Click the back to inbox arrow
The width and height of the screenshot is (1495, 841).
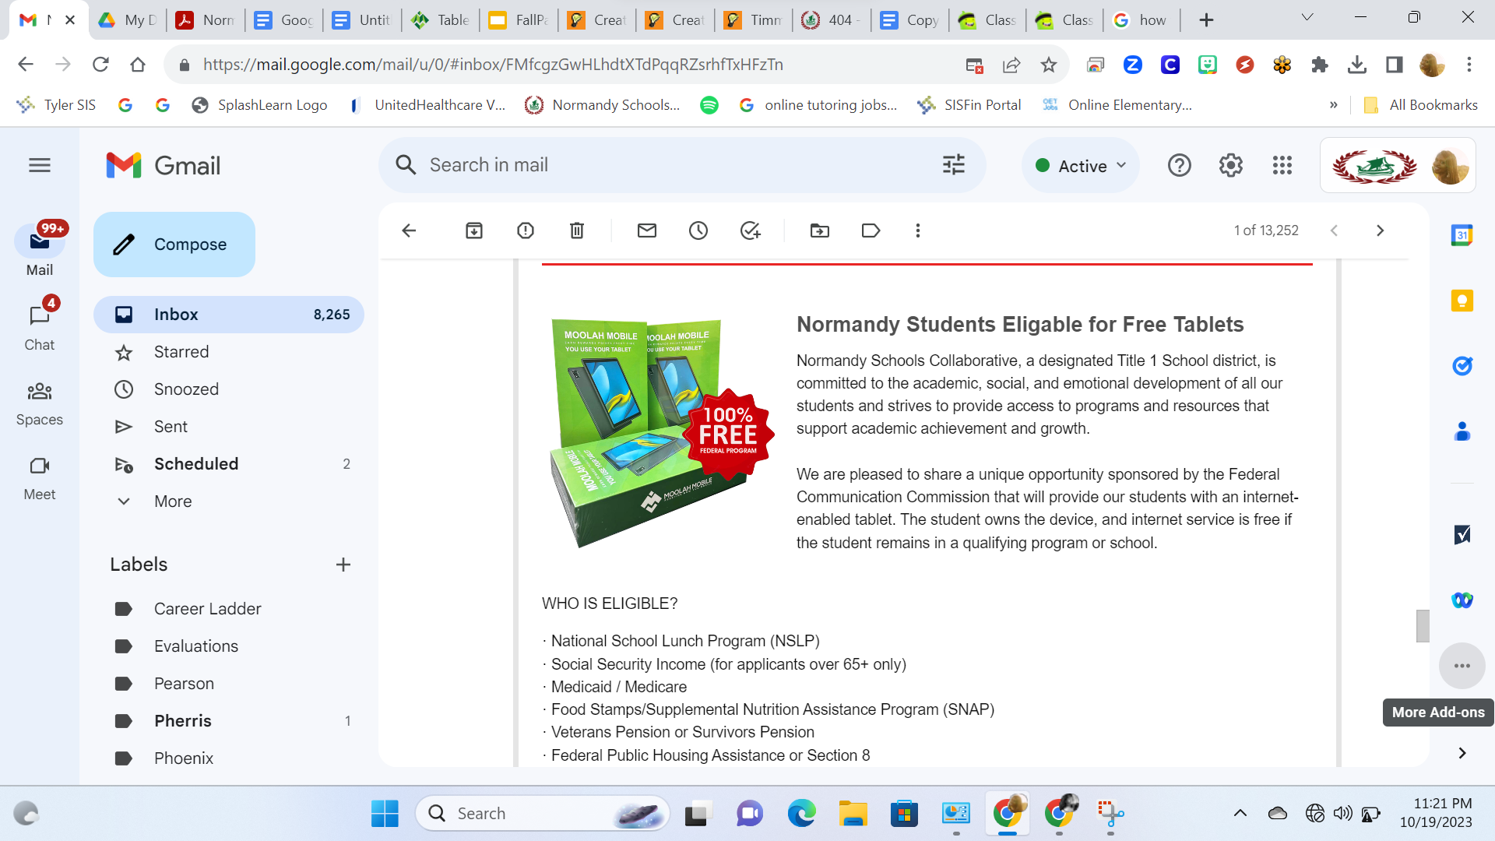click(409, 230)
